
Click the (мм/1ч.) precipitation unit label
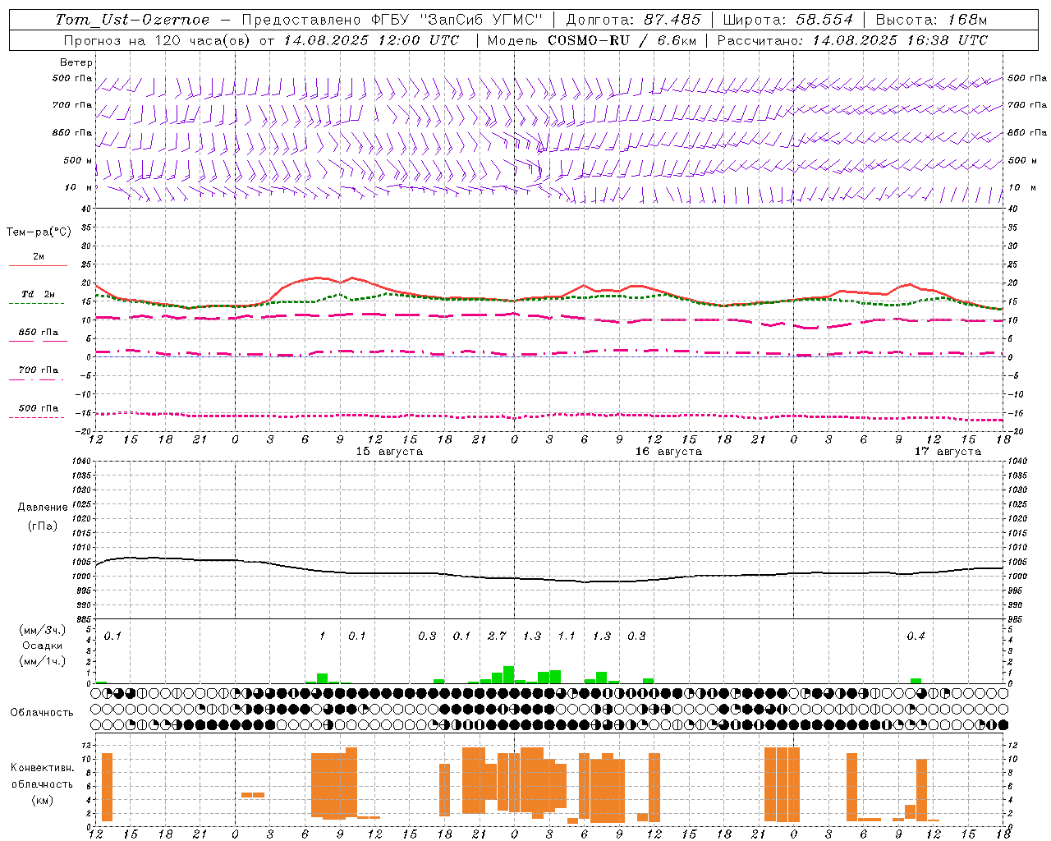coord(42,660)
